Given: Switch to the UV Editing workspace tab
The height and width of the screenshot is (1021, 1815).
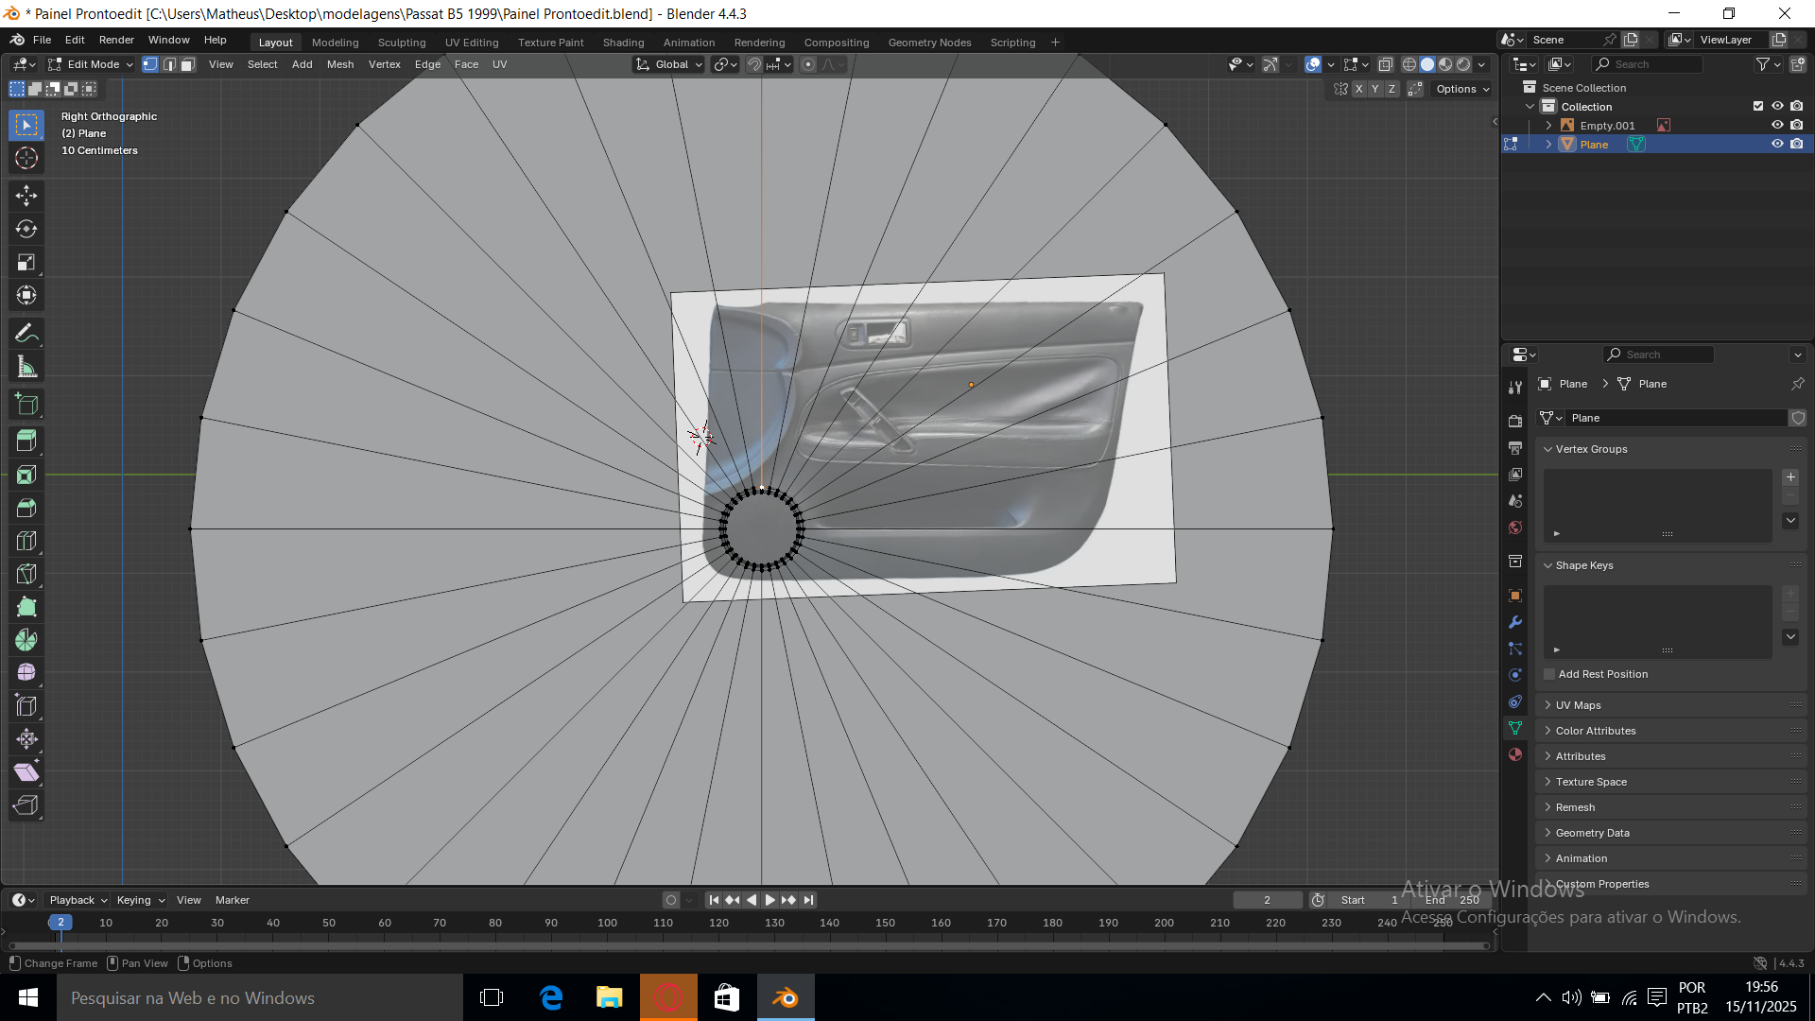Looking at the screenshot, I should [471, 43].
